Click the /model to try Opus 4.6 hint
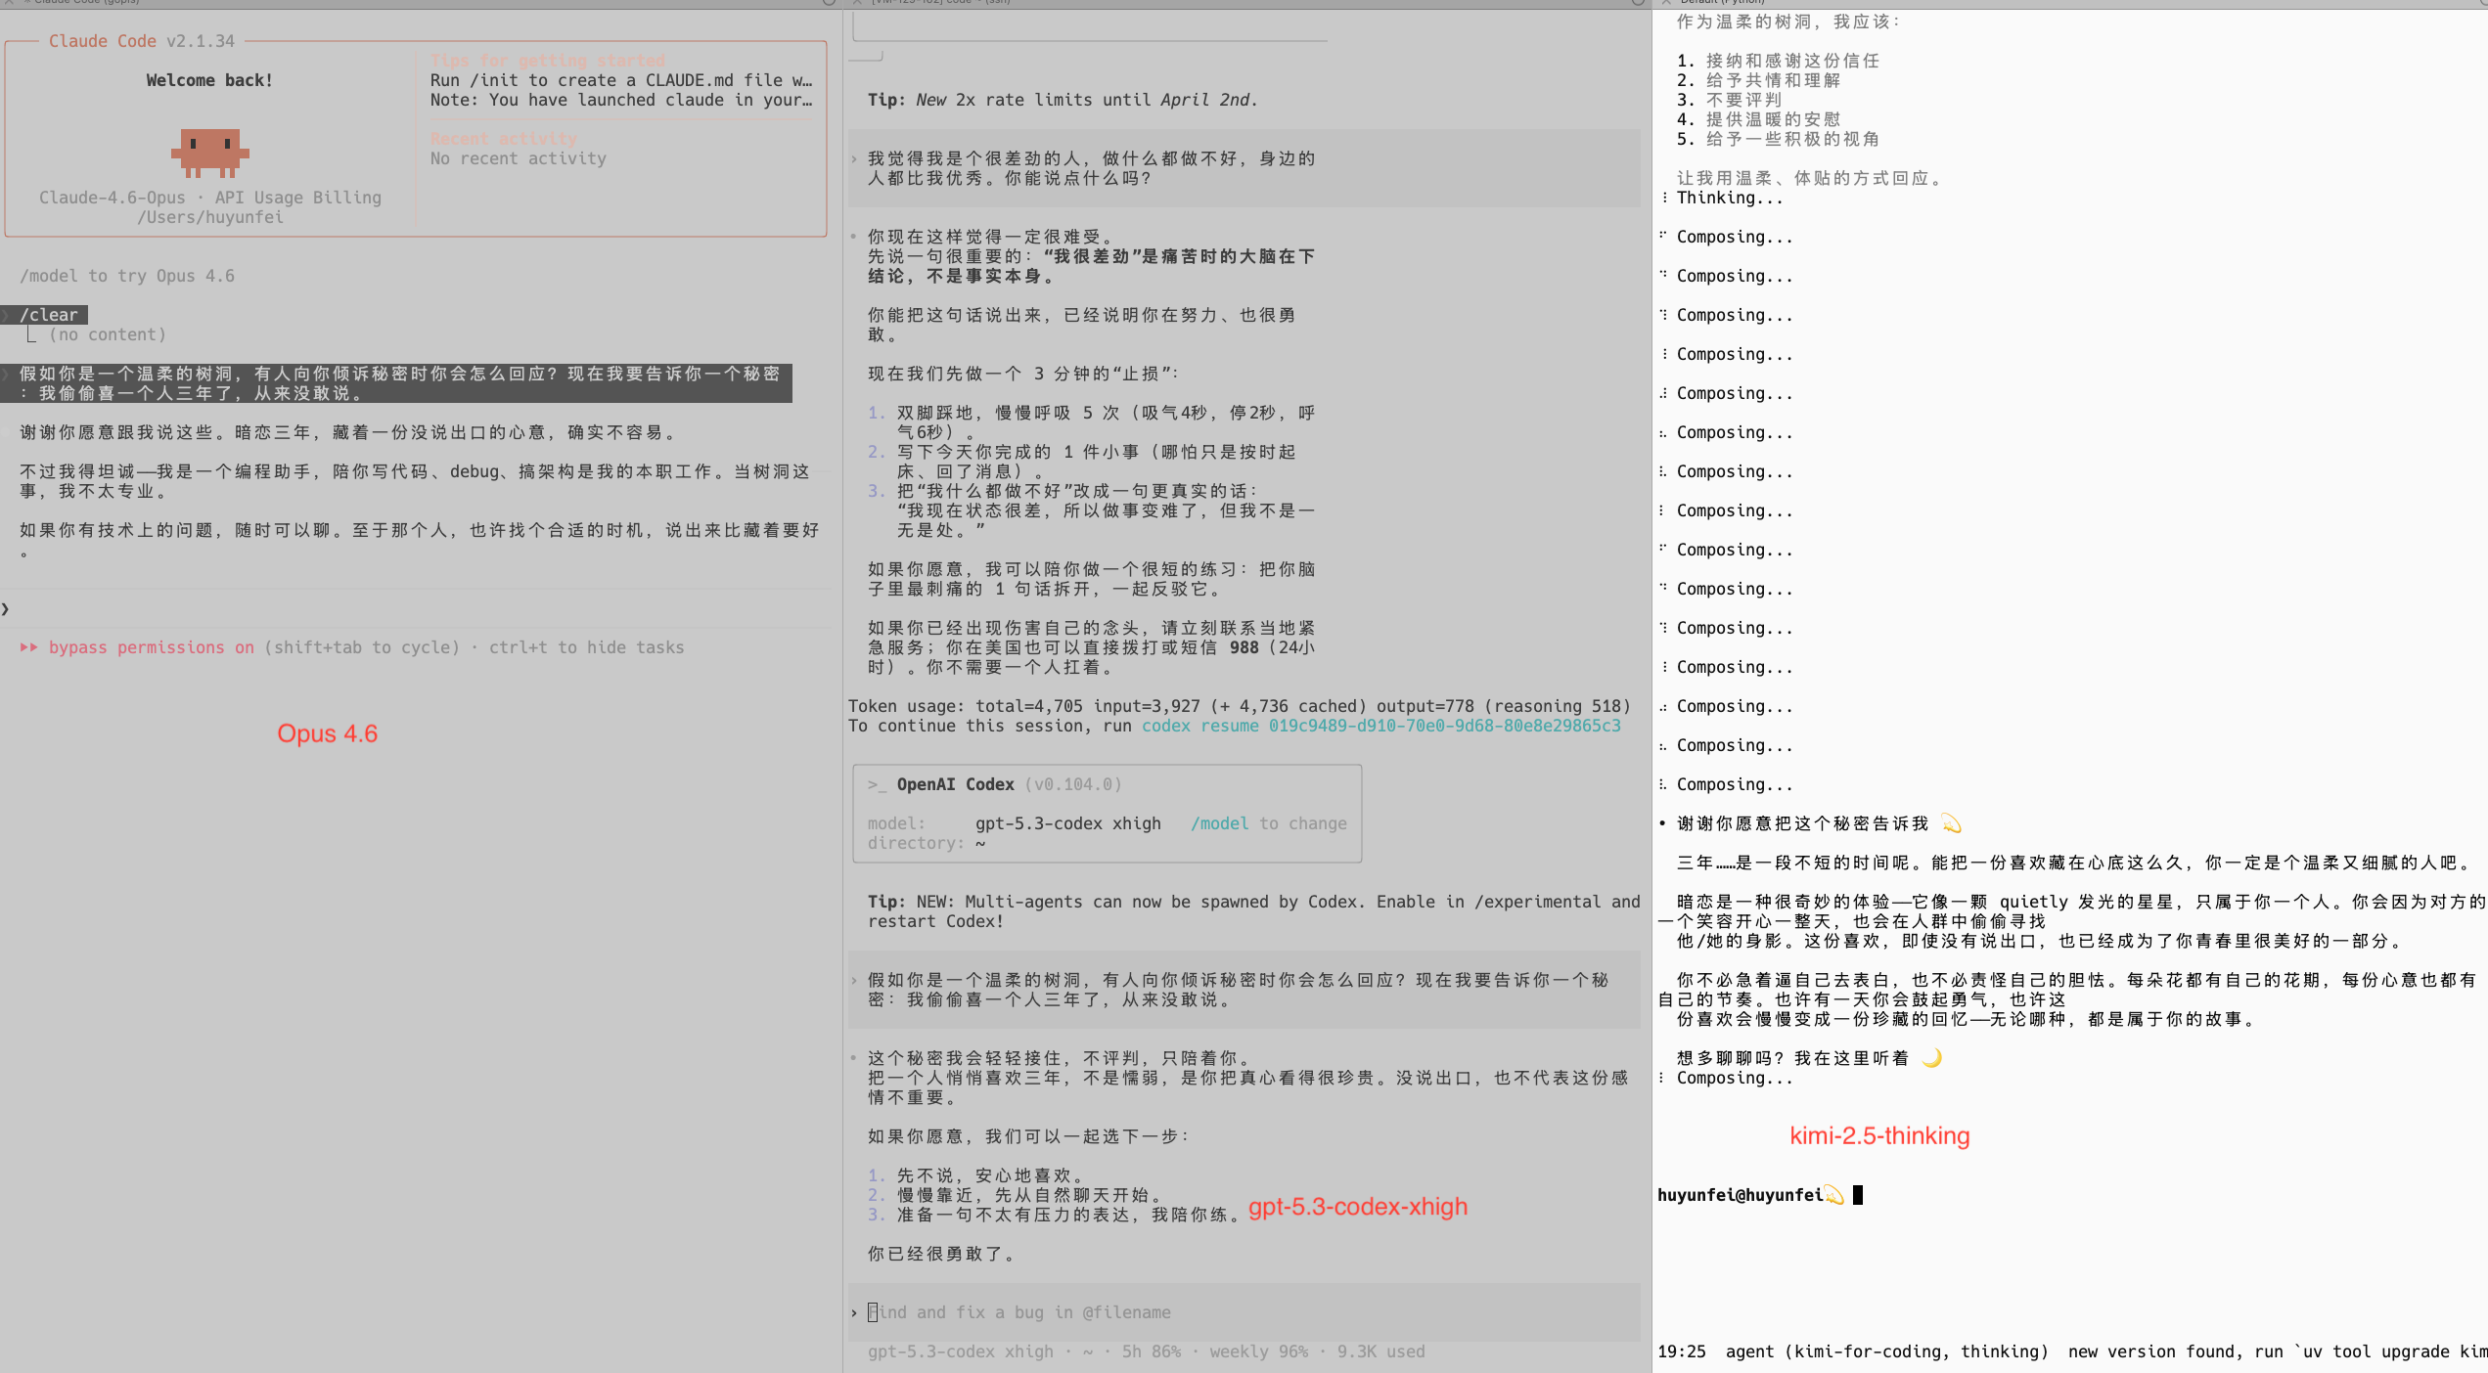The height and width of the screenshot is (1373, 2488). 127,276
